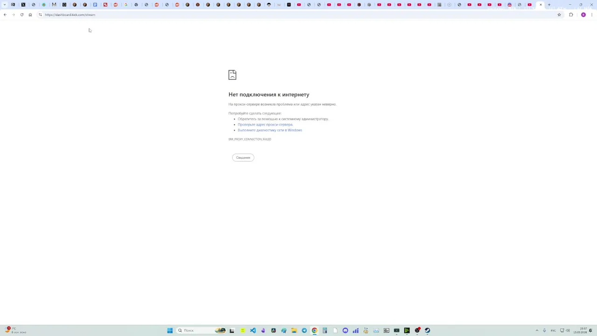Open DaVinci Resolve from the taskbar

click(x=273, y=330)
